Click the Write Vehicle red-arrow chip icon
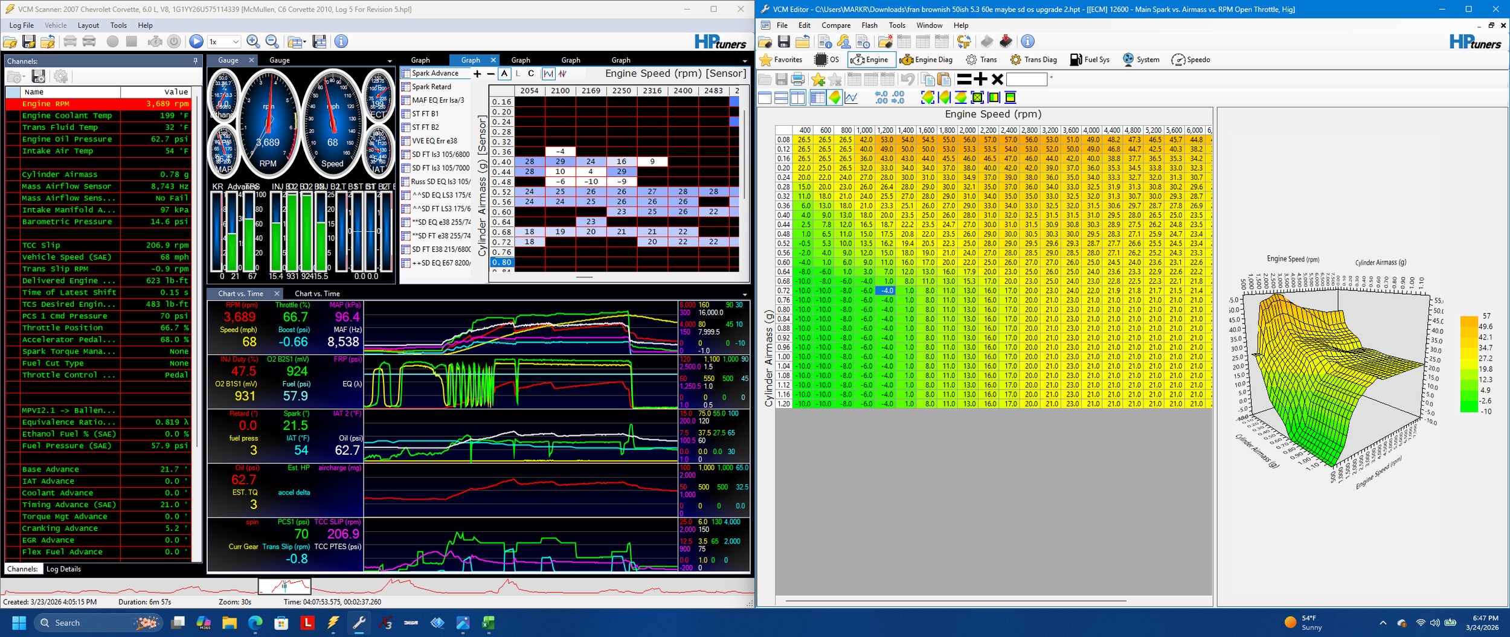This screenshot has width=1510, height=637. [1006, 41]
